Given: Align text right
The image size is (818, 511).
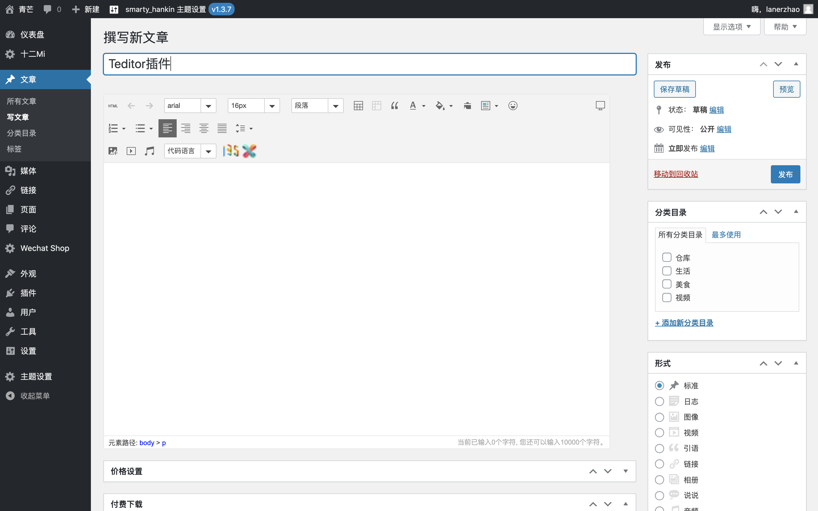Looking at the screenshot, I should click(185, 128).
